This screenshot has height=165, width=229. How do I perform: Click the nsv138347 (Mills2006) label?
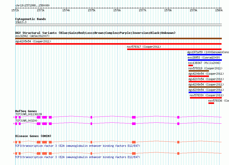coord(204,63)
